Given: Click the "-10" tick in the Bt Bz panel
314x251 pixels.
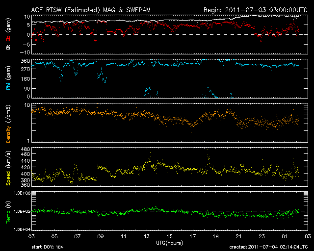Looking at the screenshot, I should coord(25,52).
